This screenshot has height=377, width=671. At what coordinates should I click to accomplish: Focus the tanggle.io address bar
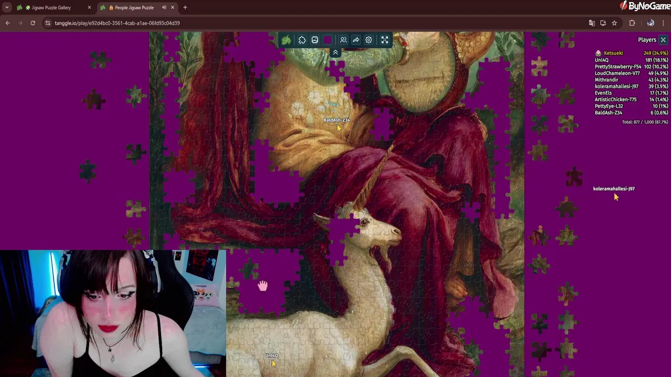coord(315,23)
